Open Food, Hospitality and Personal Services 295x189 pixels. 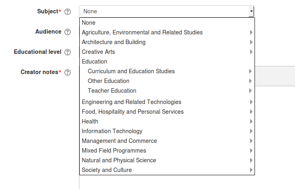167,112
